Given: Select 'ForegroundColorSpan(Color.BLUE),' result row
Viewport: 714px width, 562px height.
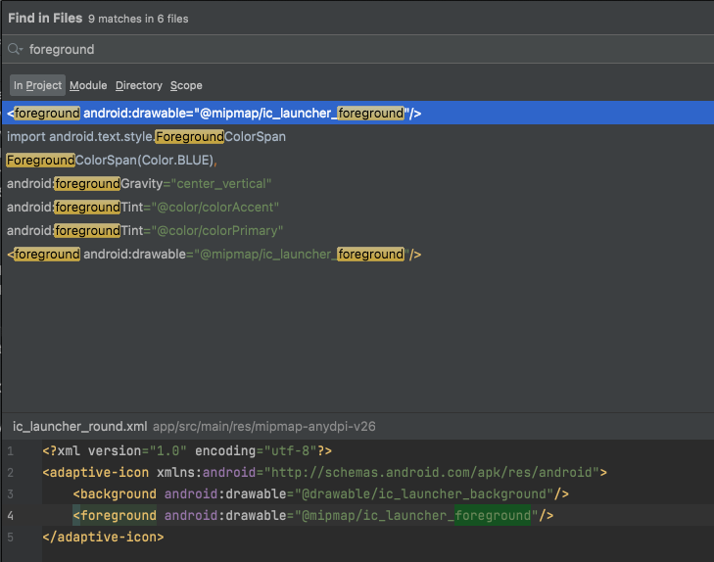Looking at the screenshot, I should 357,161.
